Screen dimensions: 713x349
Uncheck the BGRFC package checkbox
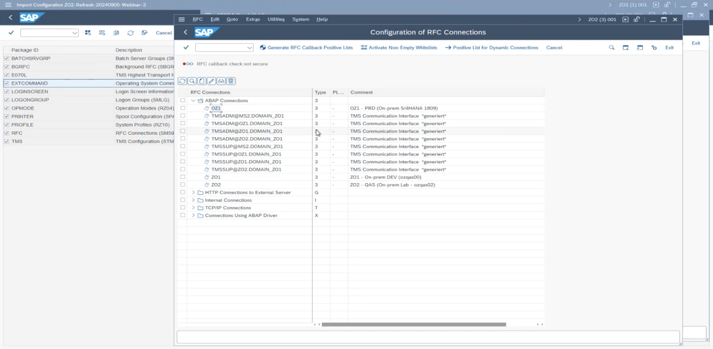click(x=7, y=66)
